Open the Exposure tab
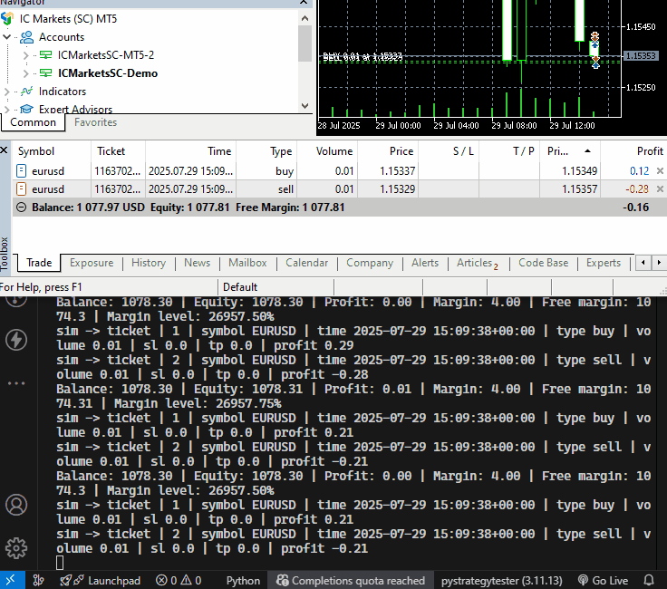 [92, 263]
